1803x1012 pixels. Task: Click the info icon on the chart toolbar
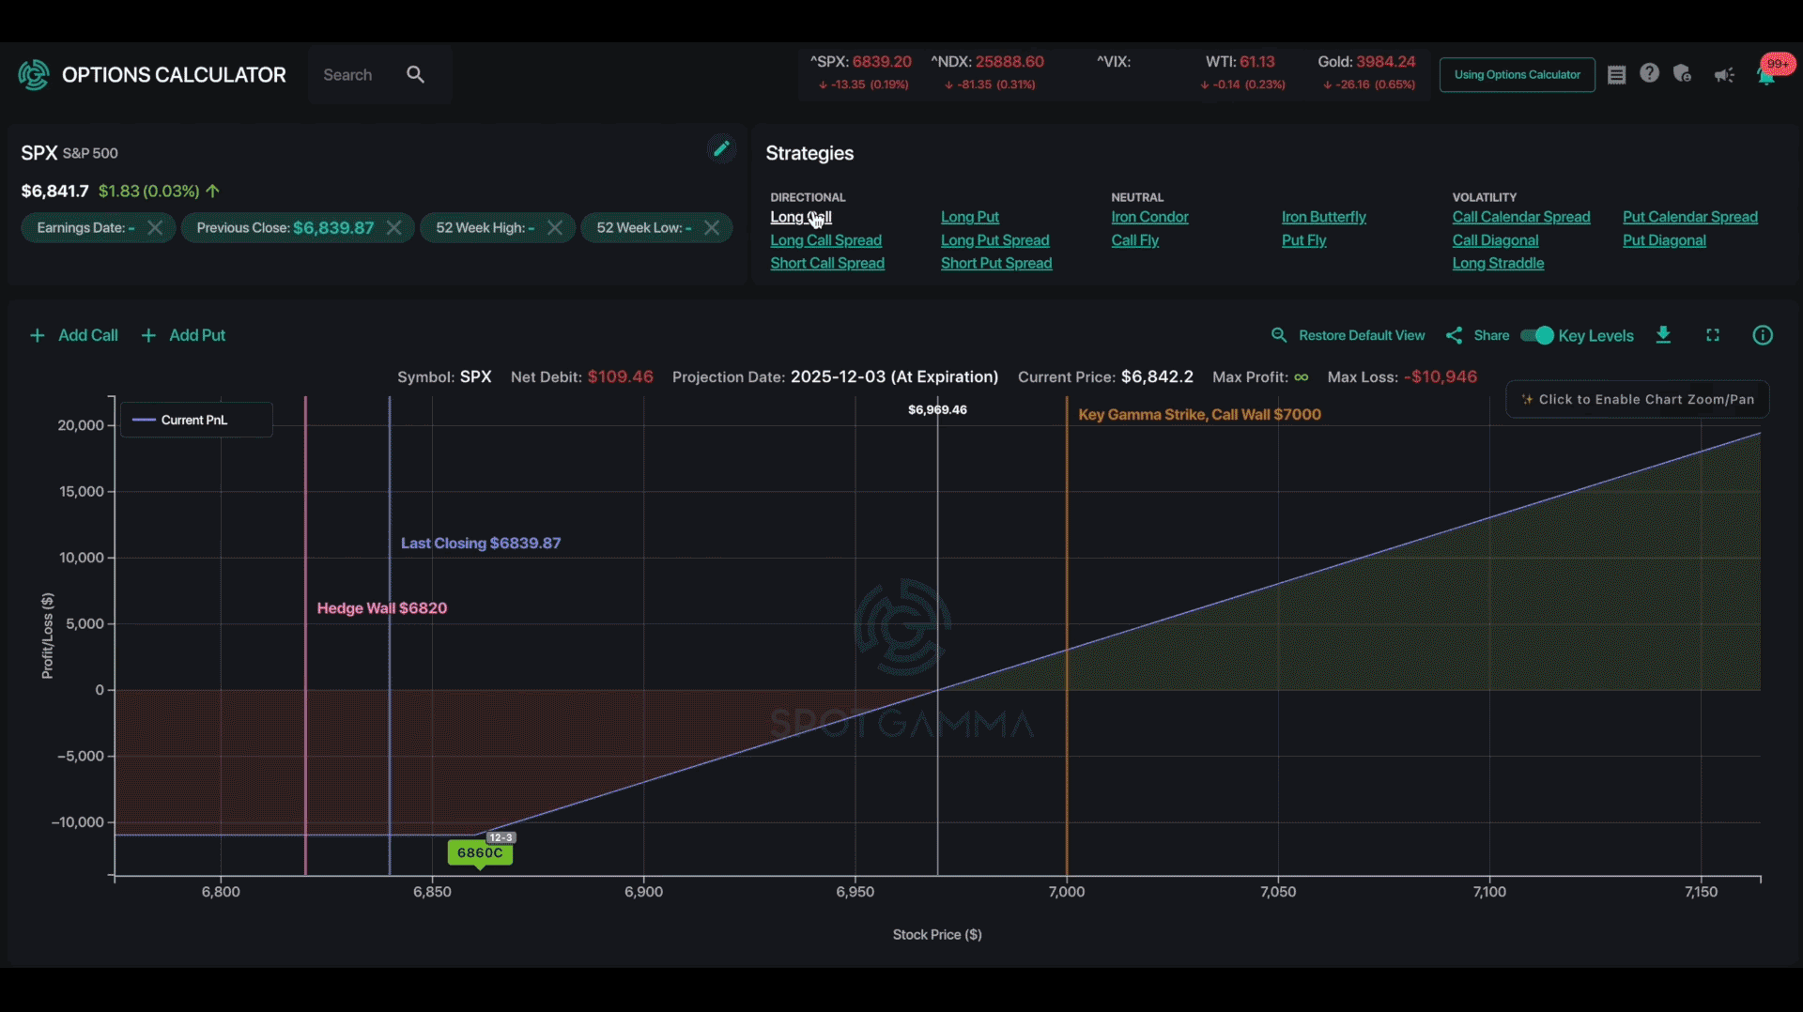coord(1764,335)
